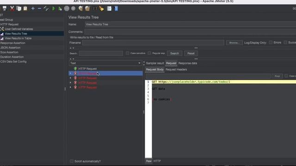This screenshot has width=296, height=166.
Task: Click the 'GET data' line in request body
Action: point(158,89)
